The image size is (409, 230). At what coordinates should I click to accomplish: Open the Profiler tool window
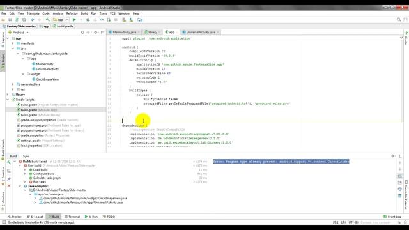tap(15, 217)
